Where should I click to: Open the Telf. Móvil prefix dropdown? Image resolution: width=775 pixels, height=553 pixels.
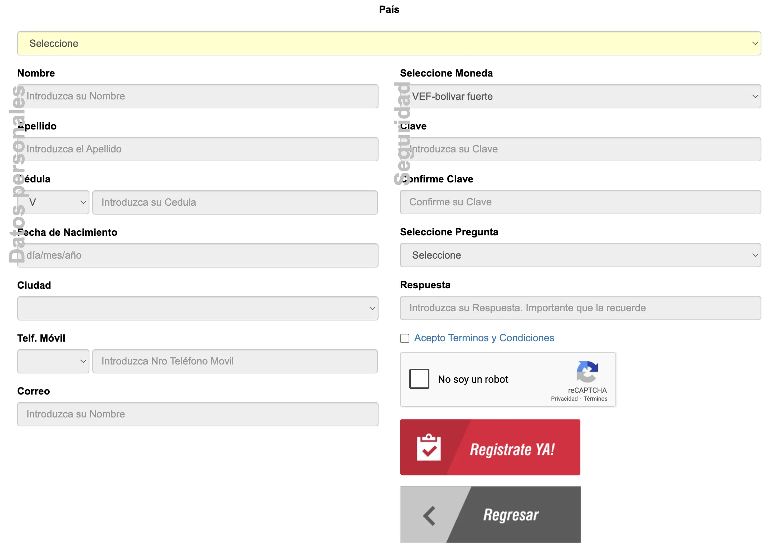(x=53, y=361)
